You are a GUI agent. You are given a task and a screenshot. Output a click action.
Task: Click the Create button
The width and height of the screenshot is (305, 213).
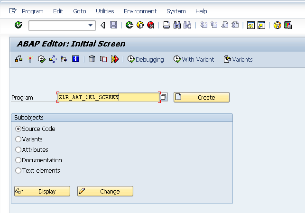[202, 97]
